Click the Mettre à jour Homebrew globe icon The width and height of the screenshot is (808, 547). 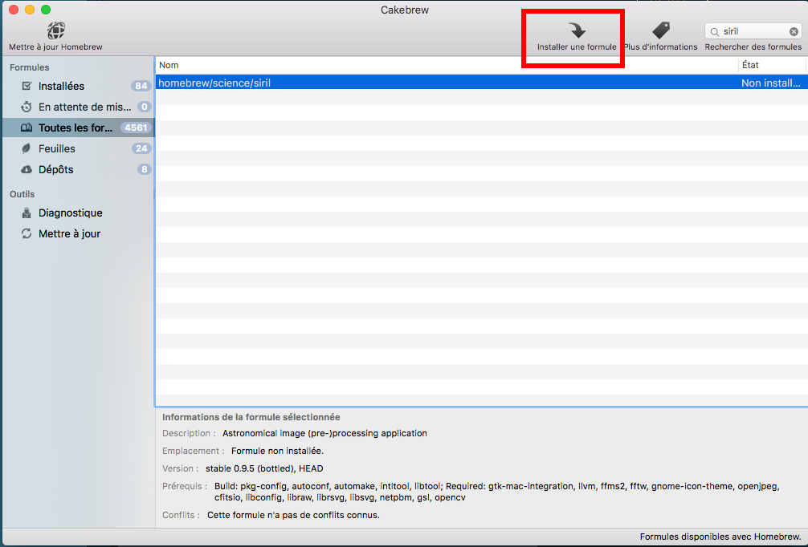click(55, 30)
